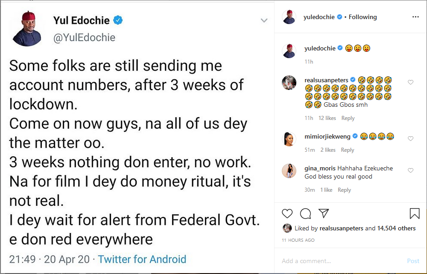Reply to realsusanpeters' comment
Viewport: 427px width, 274px height.
348,118
